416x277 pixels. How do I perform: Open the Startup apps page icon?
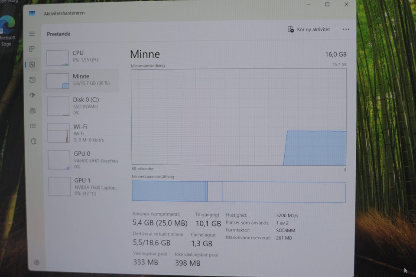pos(32,95)
